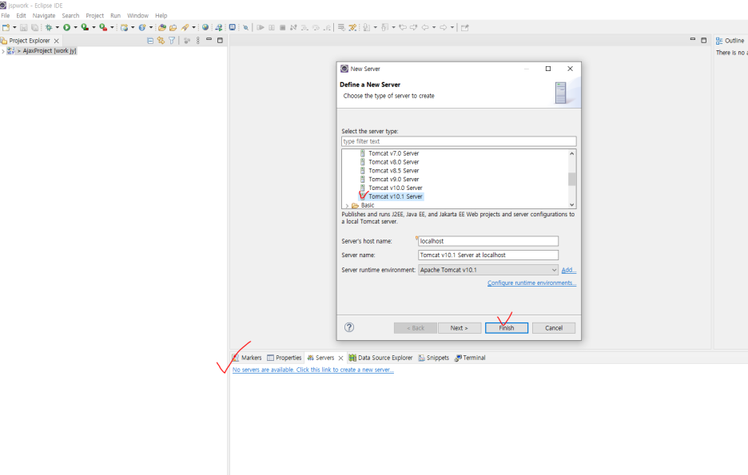Click the Server name input field
The width and height of the screenshot is (748, 475).
[x=488, y=255]
